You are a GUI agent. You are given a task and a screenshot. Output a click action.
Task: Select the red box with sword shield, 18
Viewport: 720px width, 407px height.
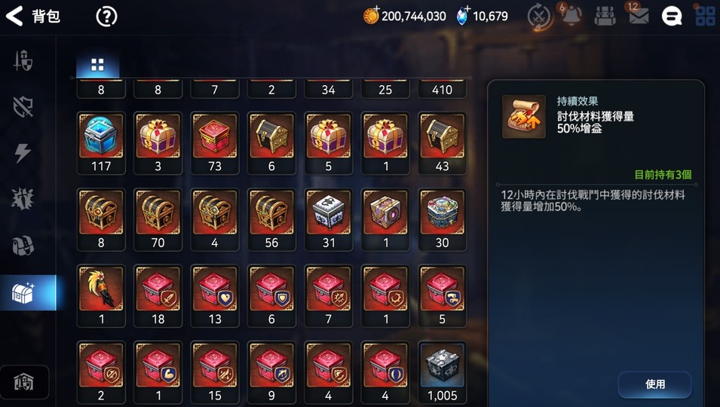tap(158, 296)
